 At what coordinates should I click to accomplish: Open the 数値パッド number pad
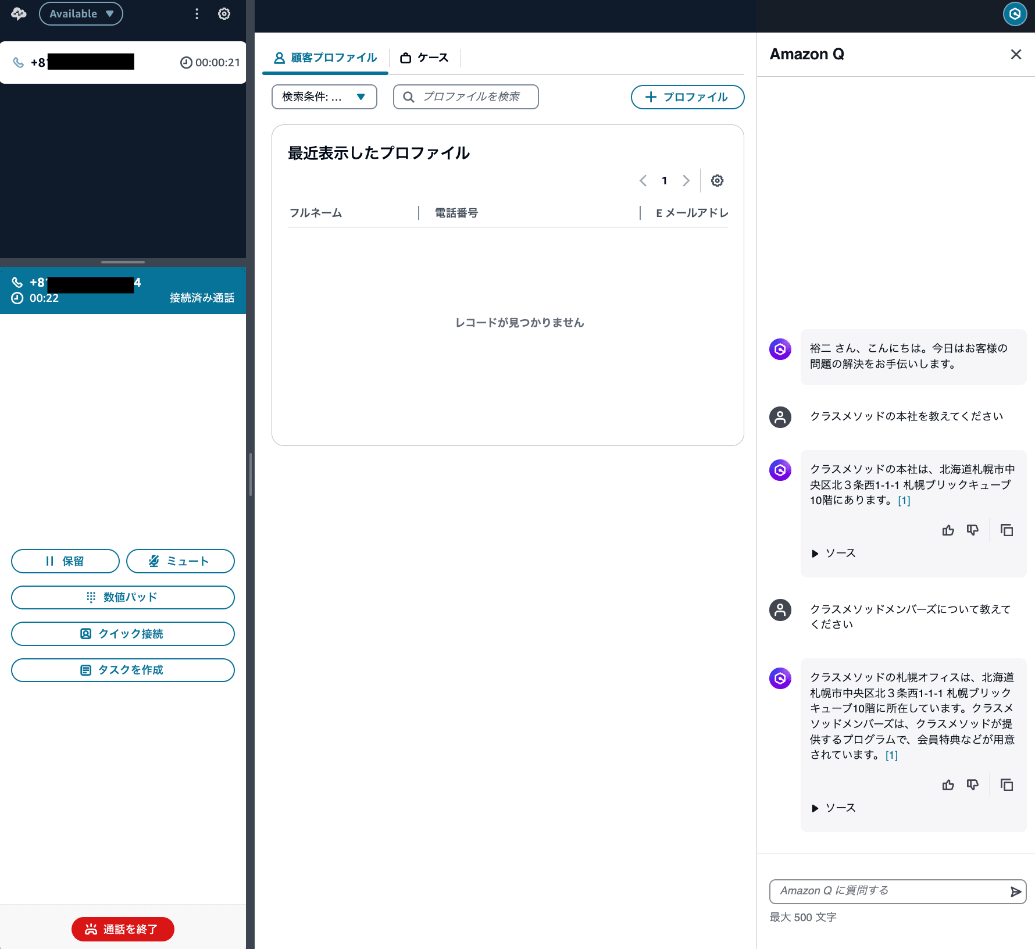[x=123, y=597]
